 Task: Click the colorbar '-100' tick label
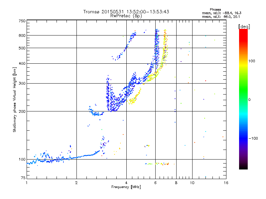(x=253, y=138)
